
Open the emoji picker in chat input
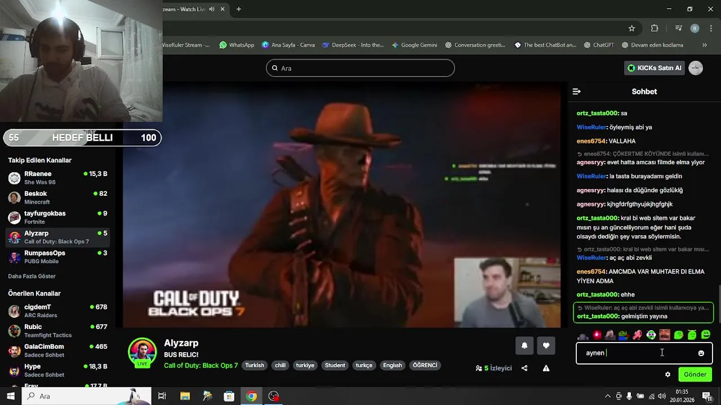click(x=701, y=353)
